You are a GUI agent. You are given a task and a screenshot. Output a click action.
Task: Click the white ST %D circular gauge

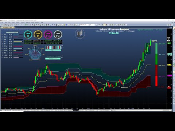[x=58, y=35]
